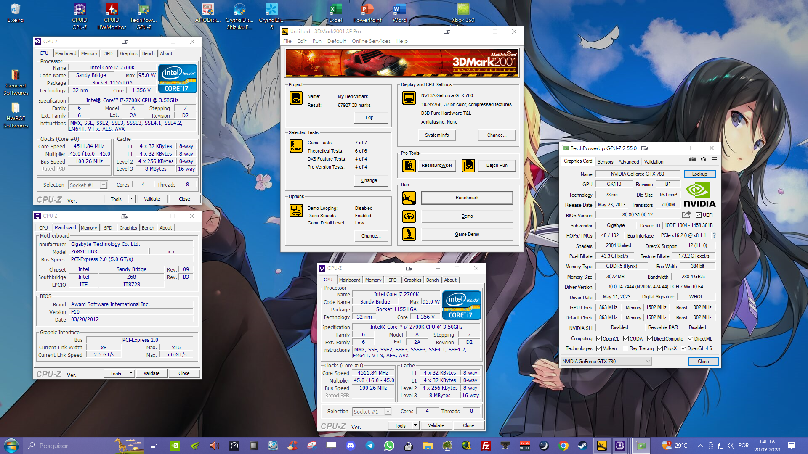Open Bench tab in bottom CPU-Z window
Image resolution: width=808 pixels, height=454 pixels.
pyautogui.click(x=432, y=280)
